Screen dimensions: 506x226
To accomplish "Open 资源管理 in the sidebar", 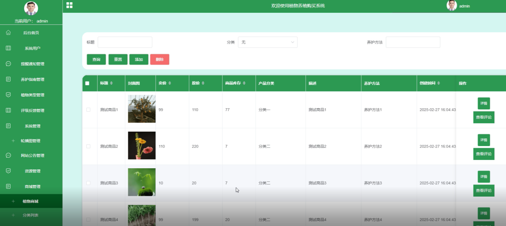I will click(31, 171).
